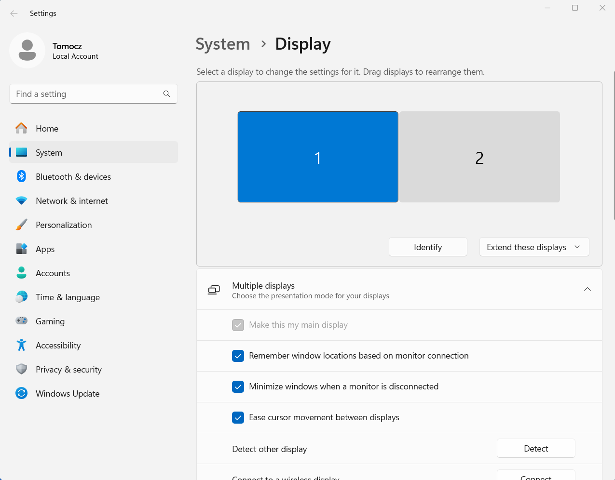Go to Network & internet settings
The width and height of the screenshot is (615, 480).
pos(72,201)
